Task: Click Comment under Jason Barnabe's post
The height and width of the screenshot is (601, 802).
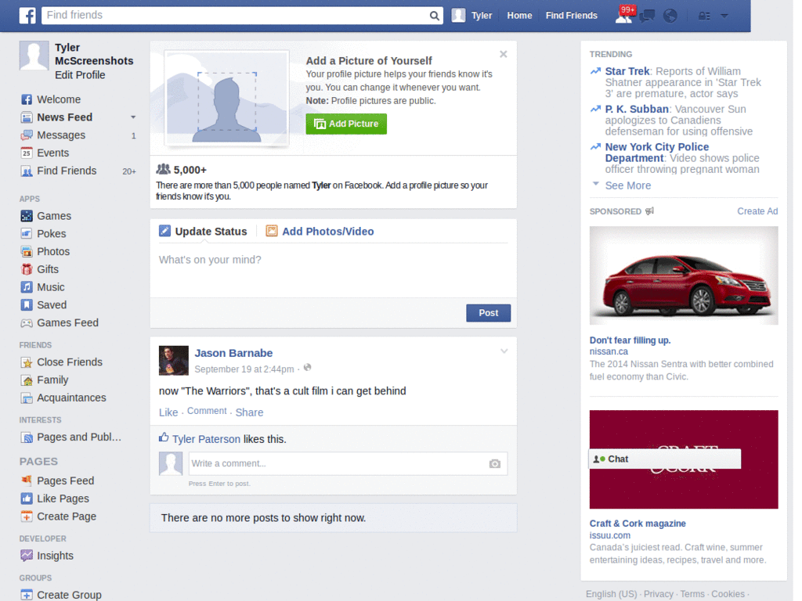Action: pyautogui.click(x=207, y=411)
